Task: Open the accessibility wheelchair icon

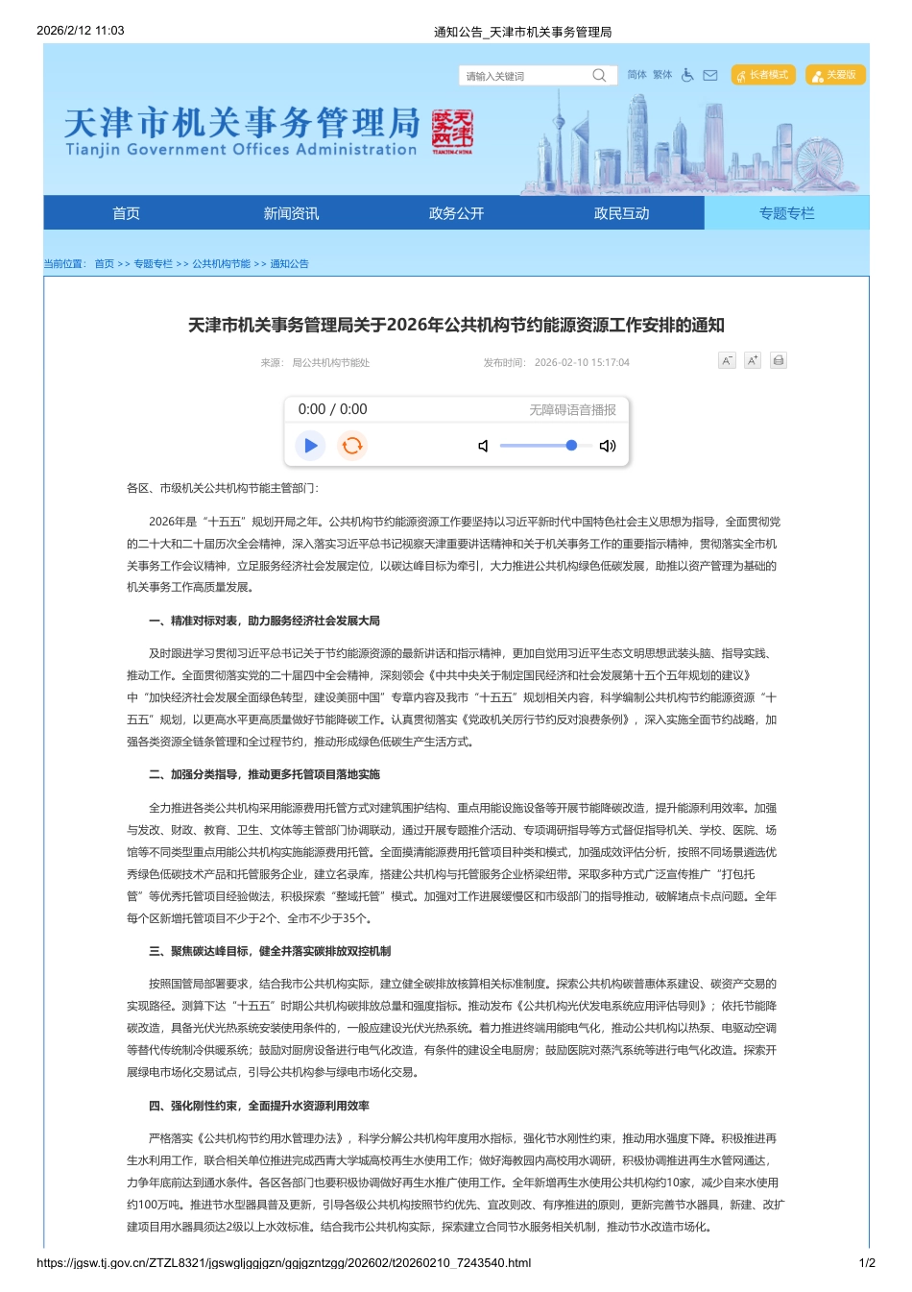Action: tap(686, 75)
